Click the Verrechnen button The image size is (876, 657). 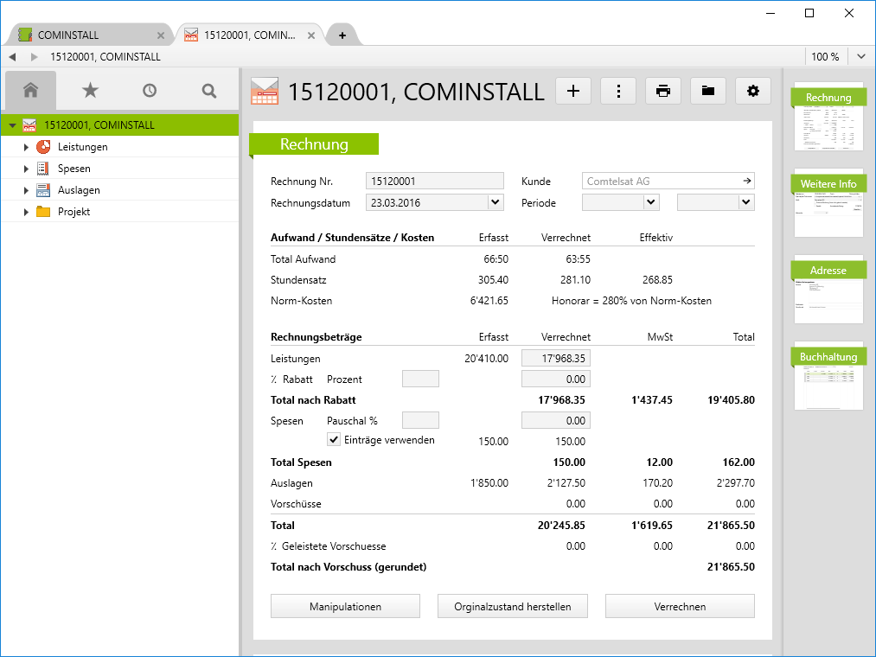[x=679, y=605]
